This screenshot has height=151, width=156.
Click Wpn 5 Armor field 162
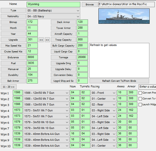(x=132, y=116)
